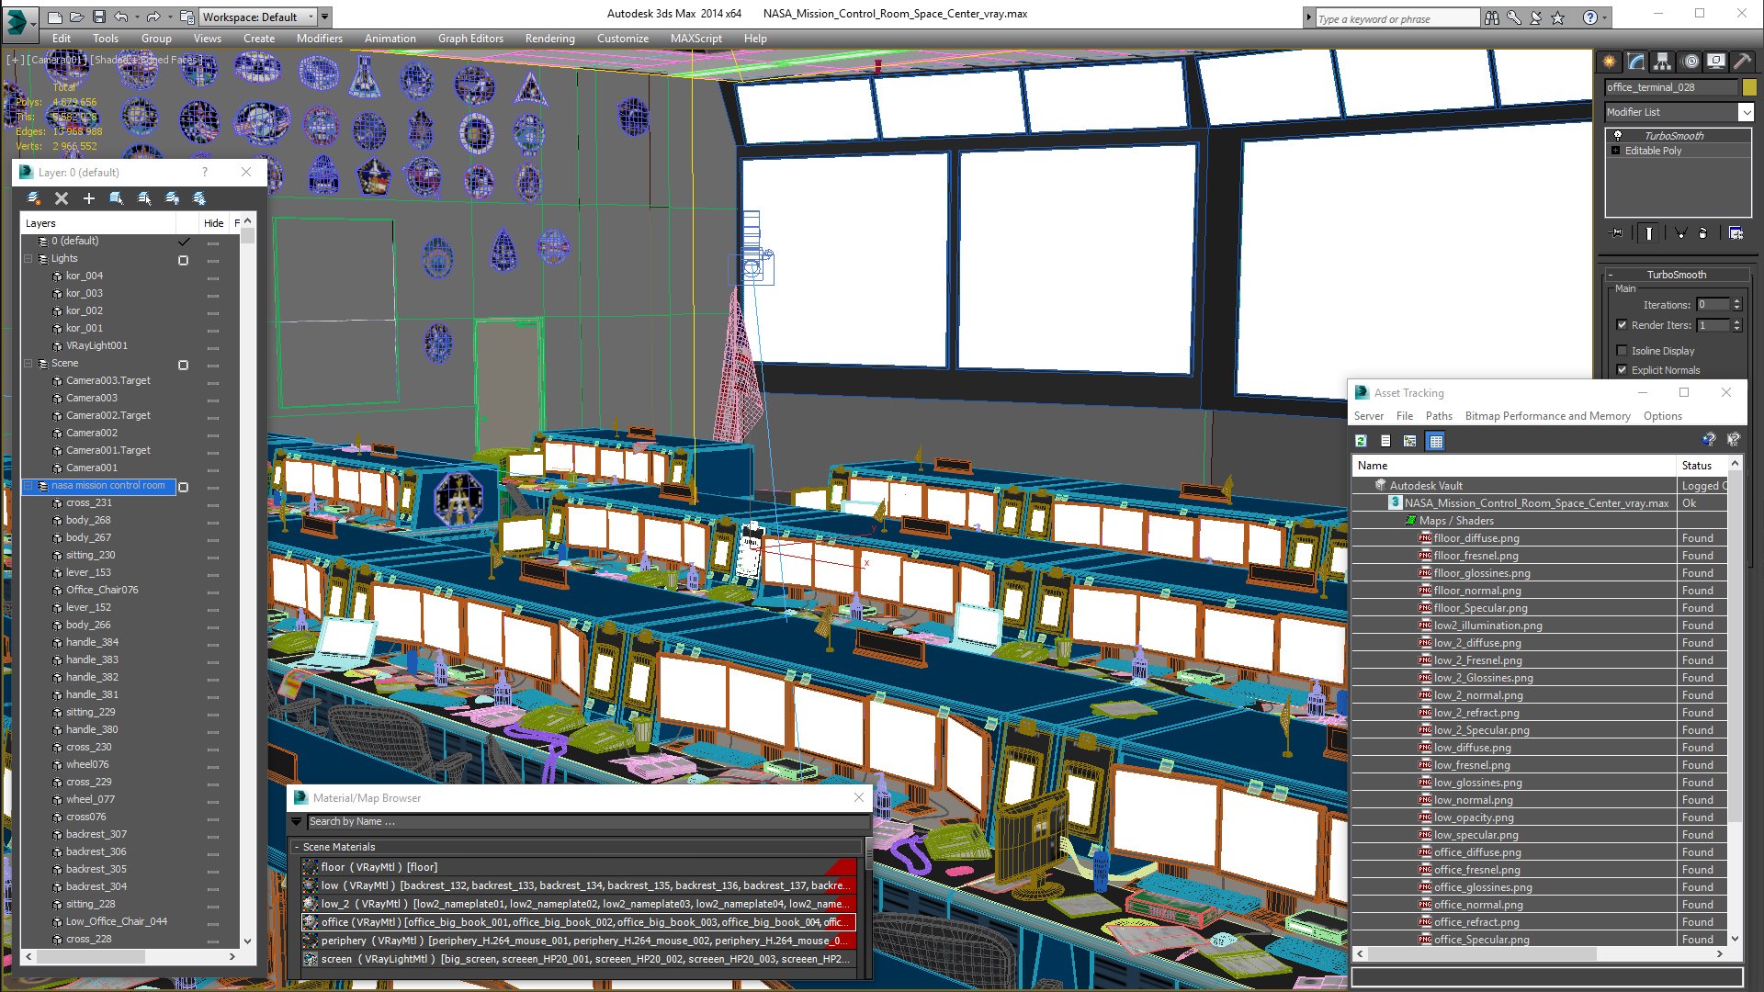1764x992 pixels.
Task: Switch to the Motion command panel tab
Action: pos(1690,62)
